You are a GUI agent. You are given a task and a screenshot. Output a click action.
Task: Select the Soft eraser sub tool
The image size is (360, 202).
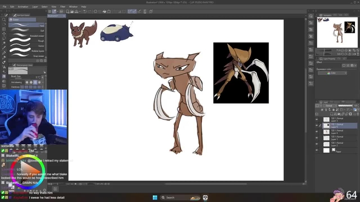(27, 30)
